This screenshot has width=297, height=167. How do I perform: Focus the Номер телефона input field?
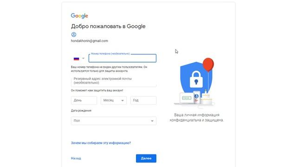[123, 58]
